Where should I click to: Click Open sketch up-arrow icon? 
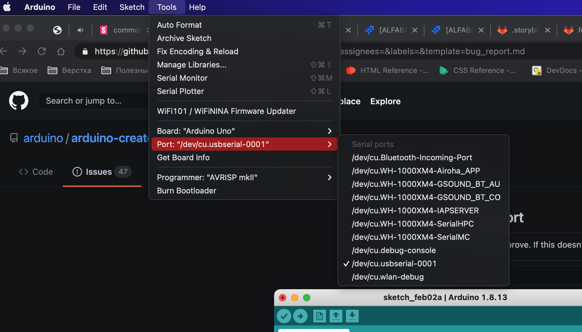click(x=336, y=316)
